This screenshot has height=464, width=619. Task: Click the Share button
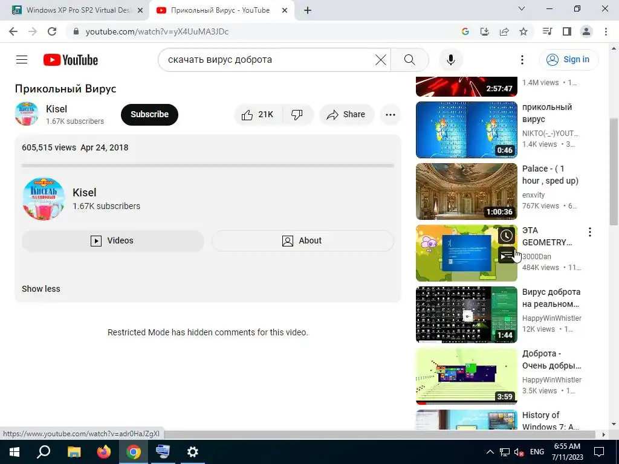(x=346, y=114)
